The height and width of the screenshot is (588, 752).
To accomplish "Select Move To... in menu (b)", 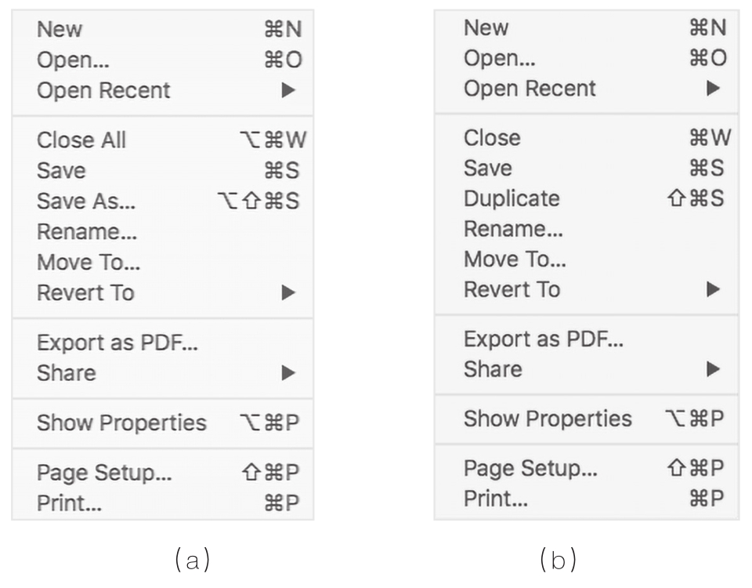I will click(515, 259).
